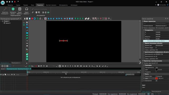Collapse Project 1 tree node
The image size is (169, 95).
point(1,21)
